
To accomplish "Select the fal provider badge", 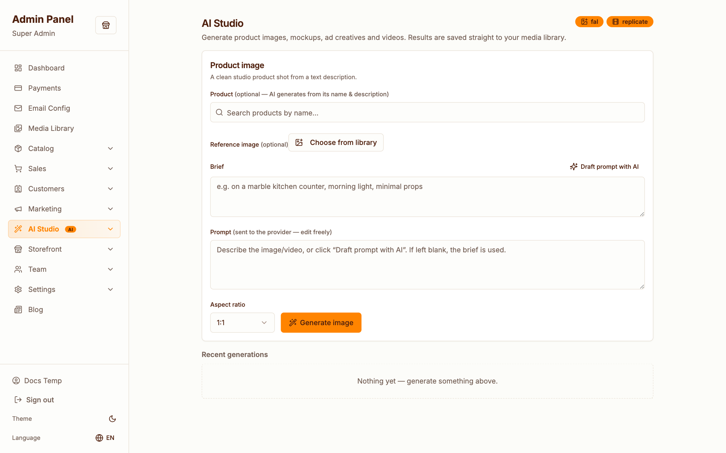I will [589, 22].
